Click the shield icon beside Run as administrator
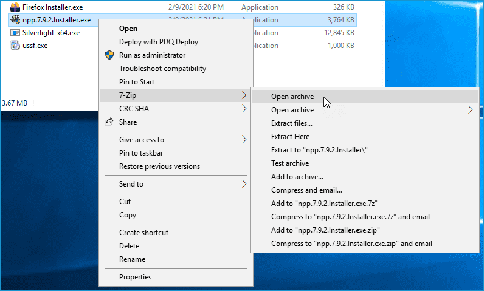The width and height of the screenshot is (484, 291). (109, 55)
